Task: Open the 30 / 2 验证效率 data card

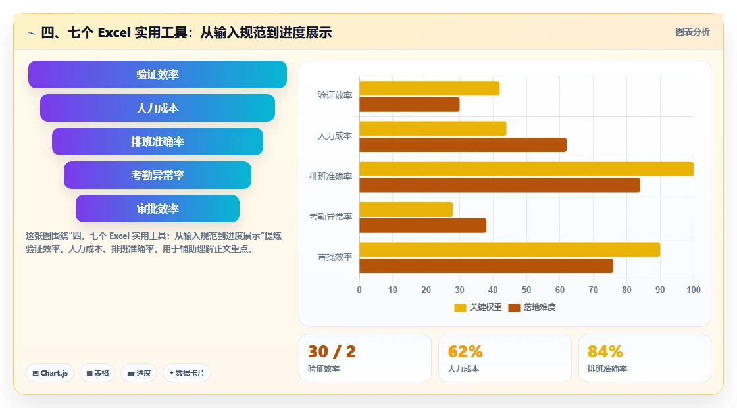Action: [x=365, y=358]
